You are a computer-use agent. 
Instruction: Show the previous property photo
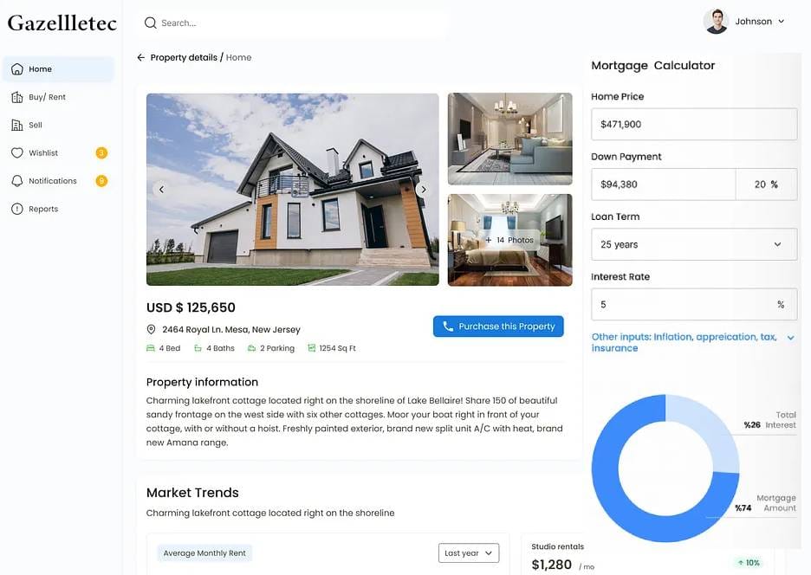(161, 190)
